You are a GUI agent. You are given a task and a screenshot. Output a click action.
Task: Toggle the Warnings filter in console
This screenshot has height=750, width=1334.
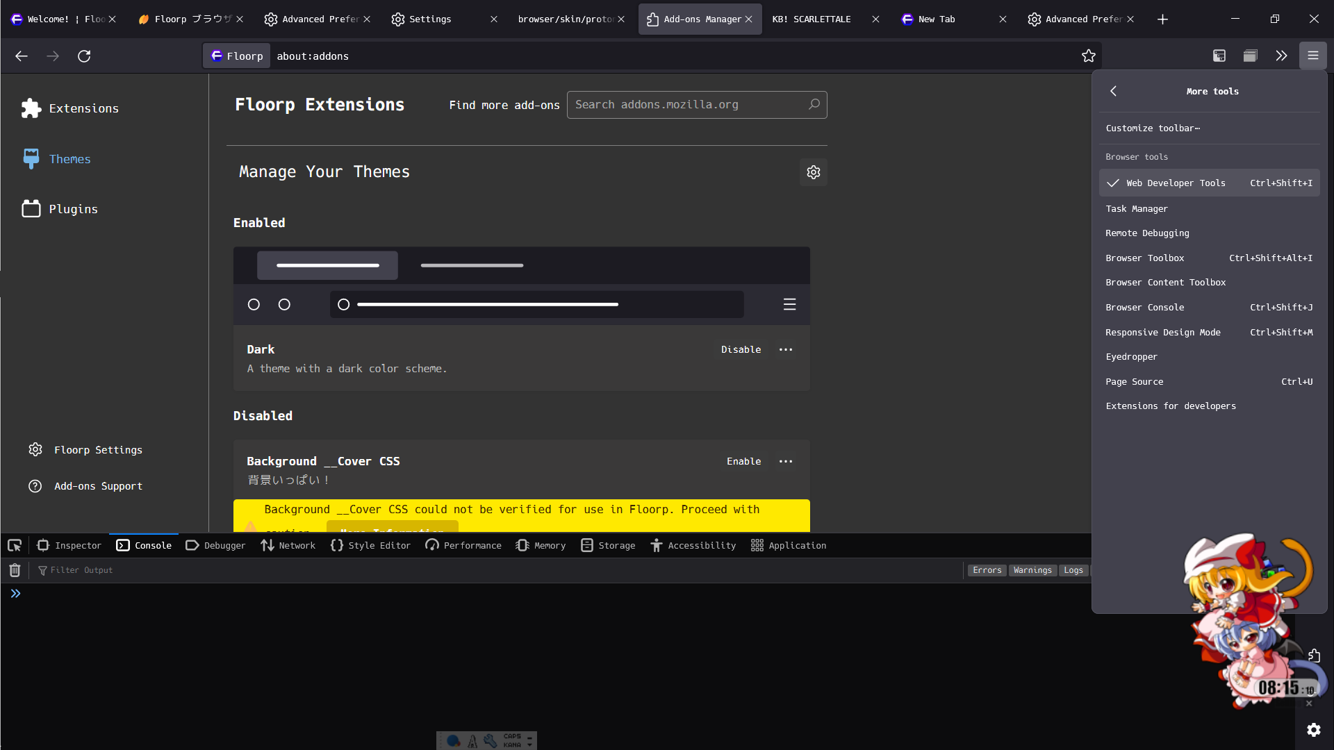click(1032, 570)
